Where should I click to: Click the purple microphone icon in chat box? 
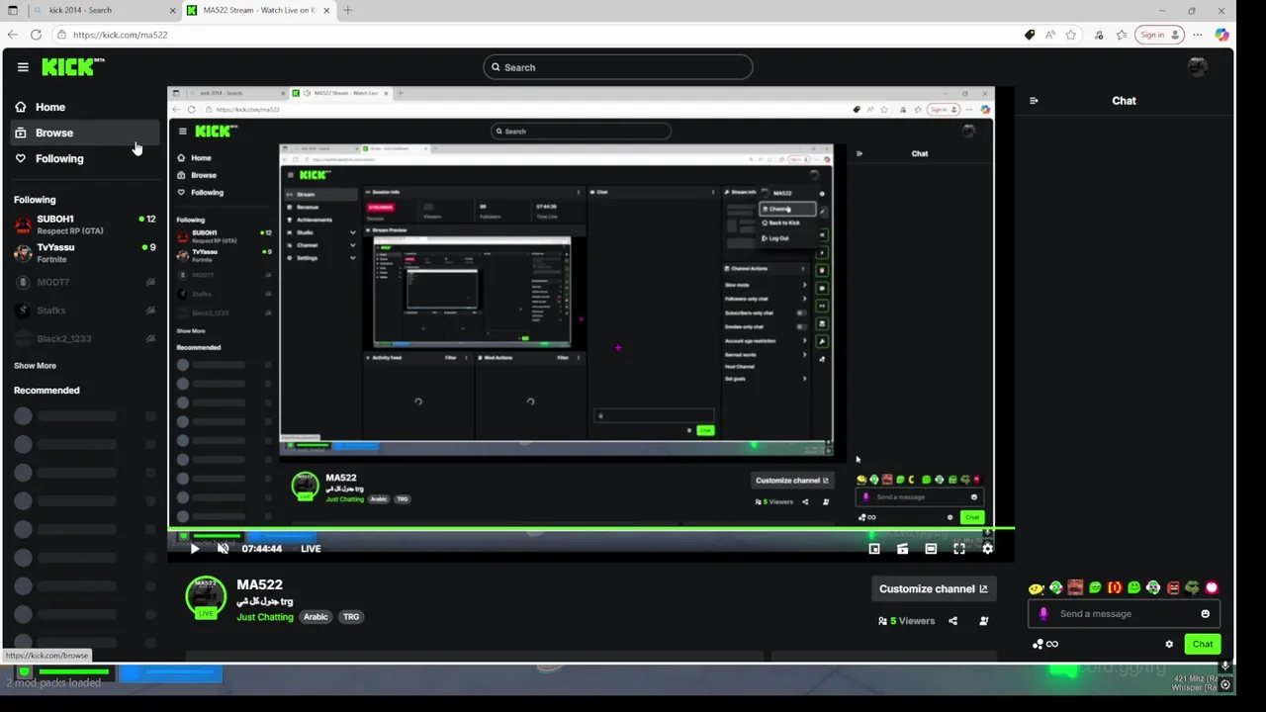(x=1042, y=614)
